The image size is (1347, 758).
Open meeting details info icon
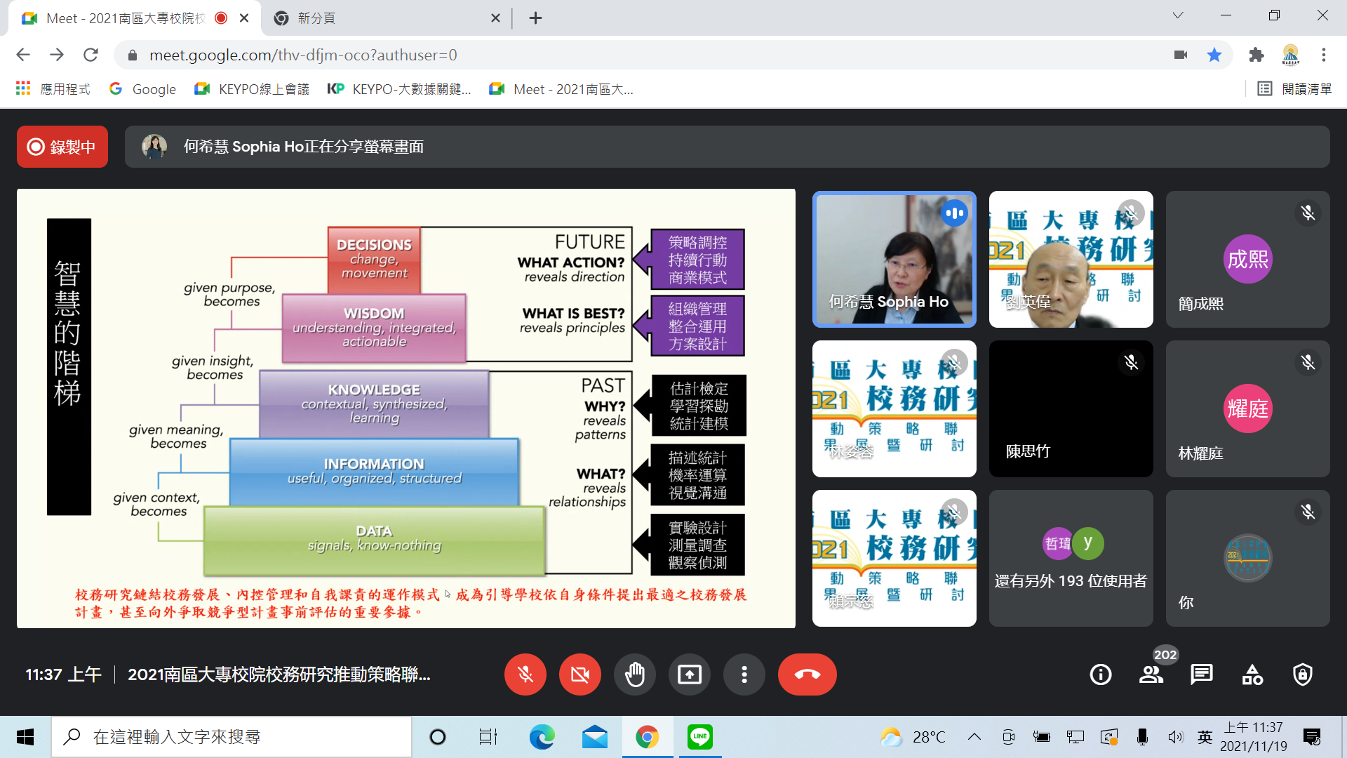(x=1100, y=675)
